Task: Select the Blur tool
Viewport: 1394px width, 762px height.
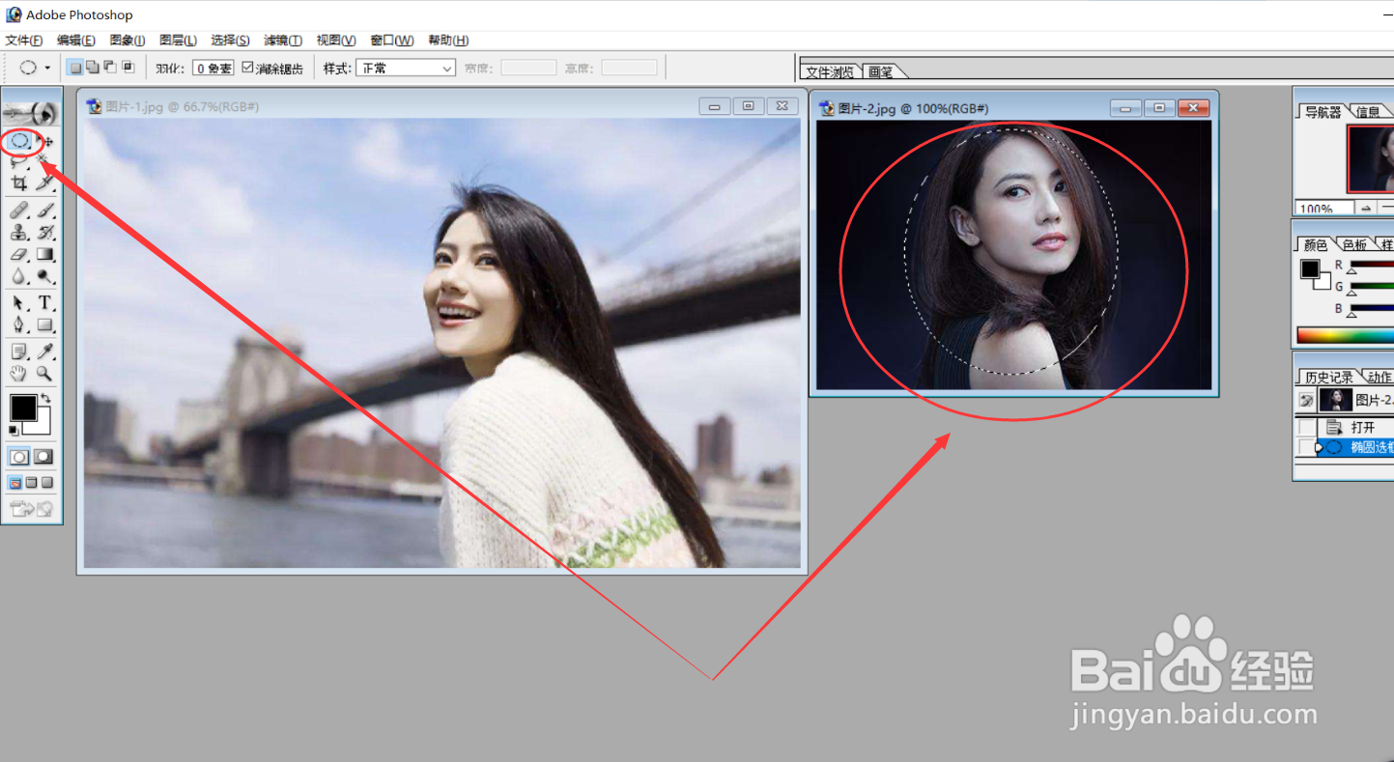Action: click(19, 276)
